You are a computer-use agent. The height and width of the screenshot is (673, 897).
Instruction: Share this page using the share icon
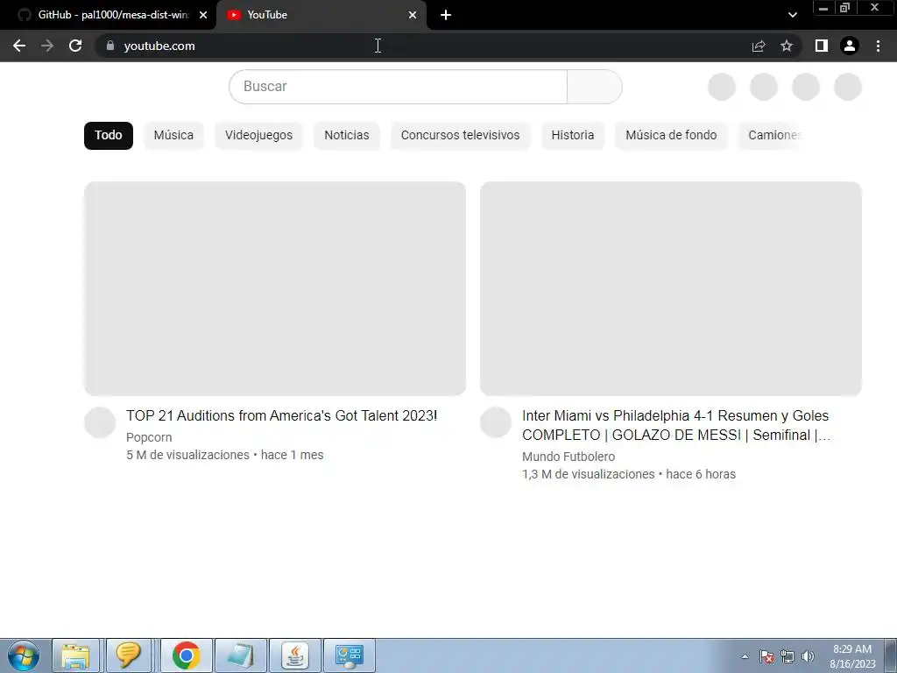click(x=759, y=46)
